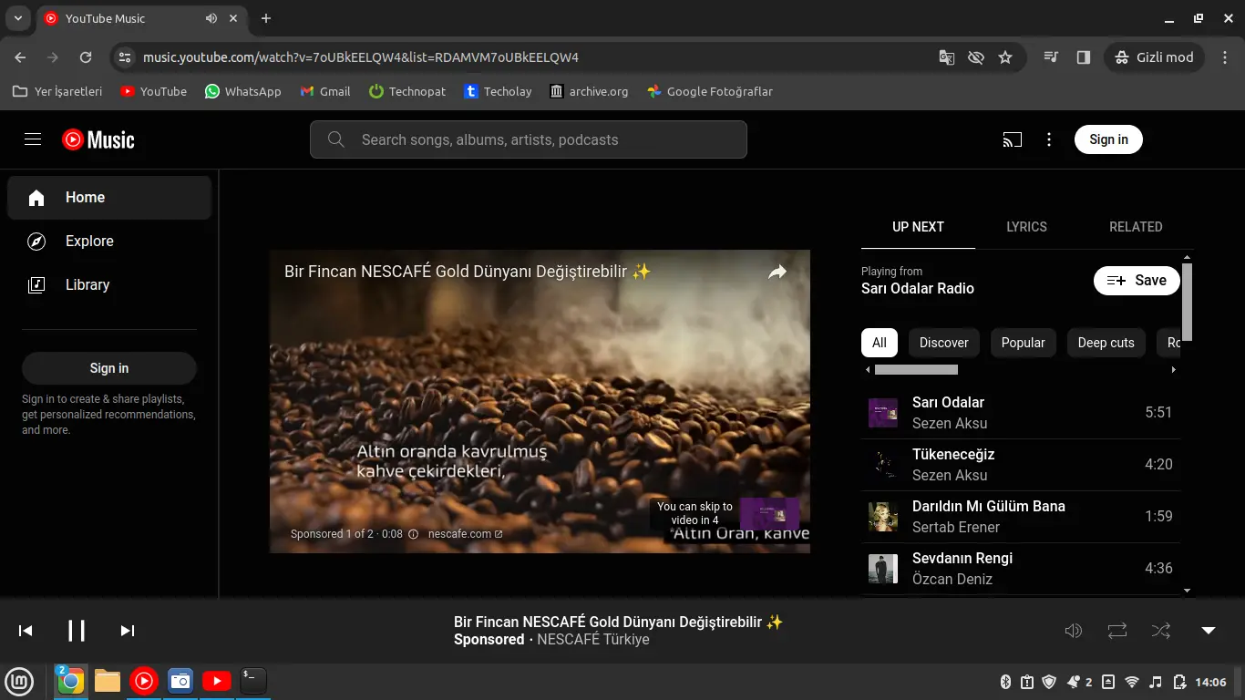Click the Sertab Erener song thumbnail

[x=883, y=517]
